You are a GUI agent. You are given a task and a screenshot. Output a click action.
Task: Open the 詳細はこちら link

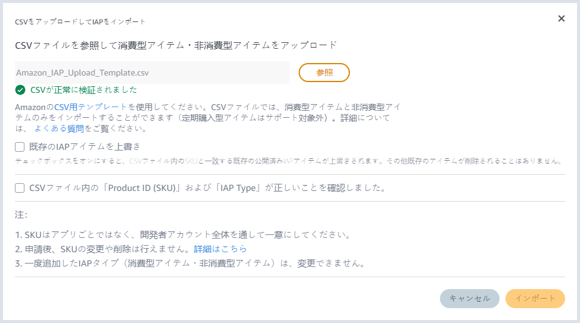tap(220, 249)
